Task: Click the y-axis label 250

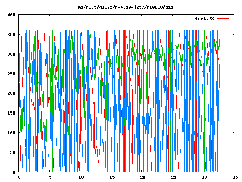Action: (x=11, y=74)
